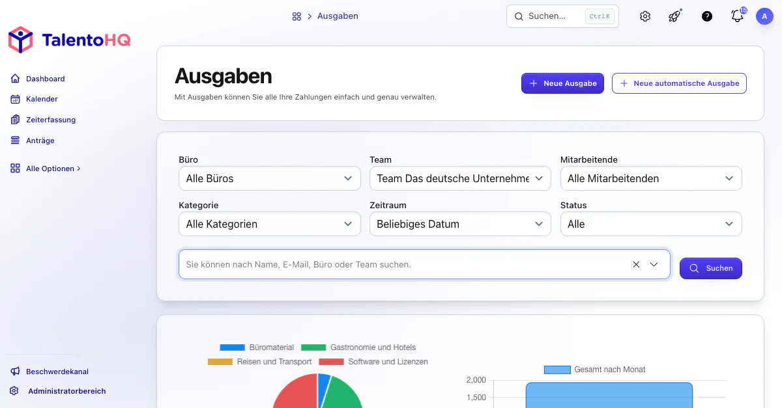Open the Kategorie dropdown
782x408 pixels.
pyautogui.click(x=270, y=224)
